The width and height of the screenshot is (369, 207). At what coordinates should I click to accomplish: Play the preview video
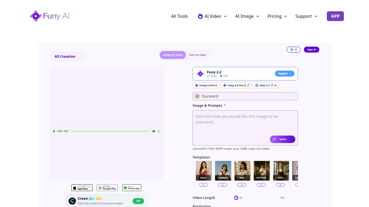54,131
